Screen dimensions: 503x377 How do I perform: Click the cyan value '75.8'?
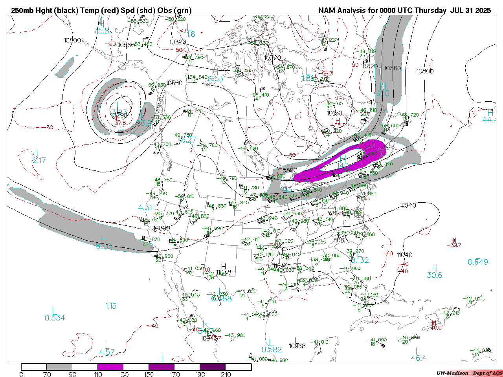[x=101, y=31]
